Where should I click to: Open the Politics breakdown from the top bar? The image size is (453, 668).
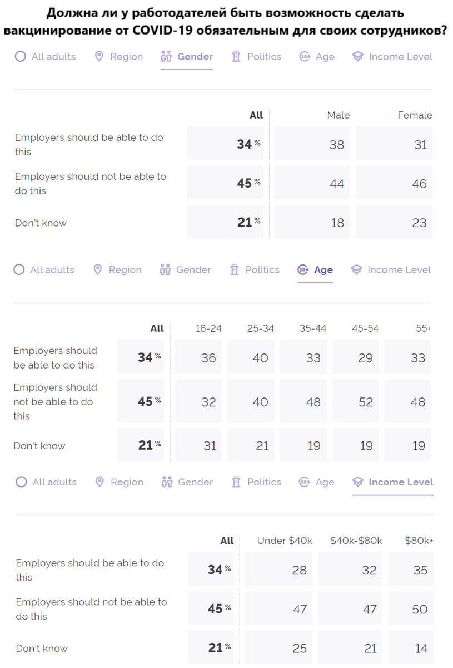[264, 56]
